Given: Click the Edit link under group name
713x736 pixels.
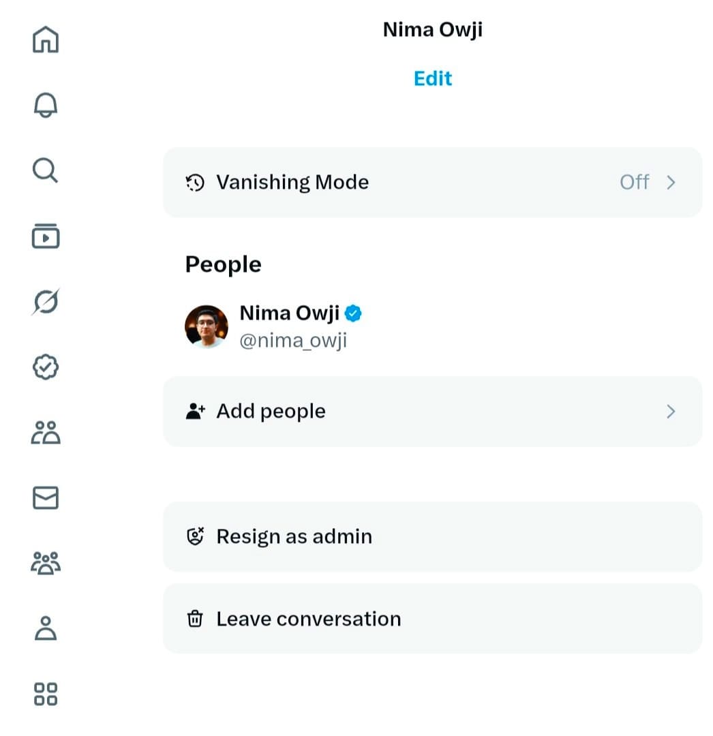Looking at the screenshot, I should 433,78.
